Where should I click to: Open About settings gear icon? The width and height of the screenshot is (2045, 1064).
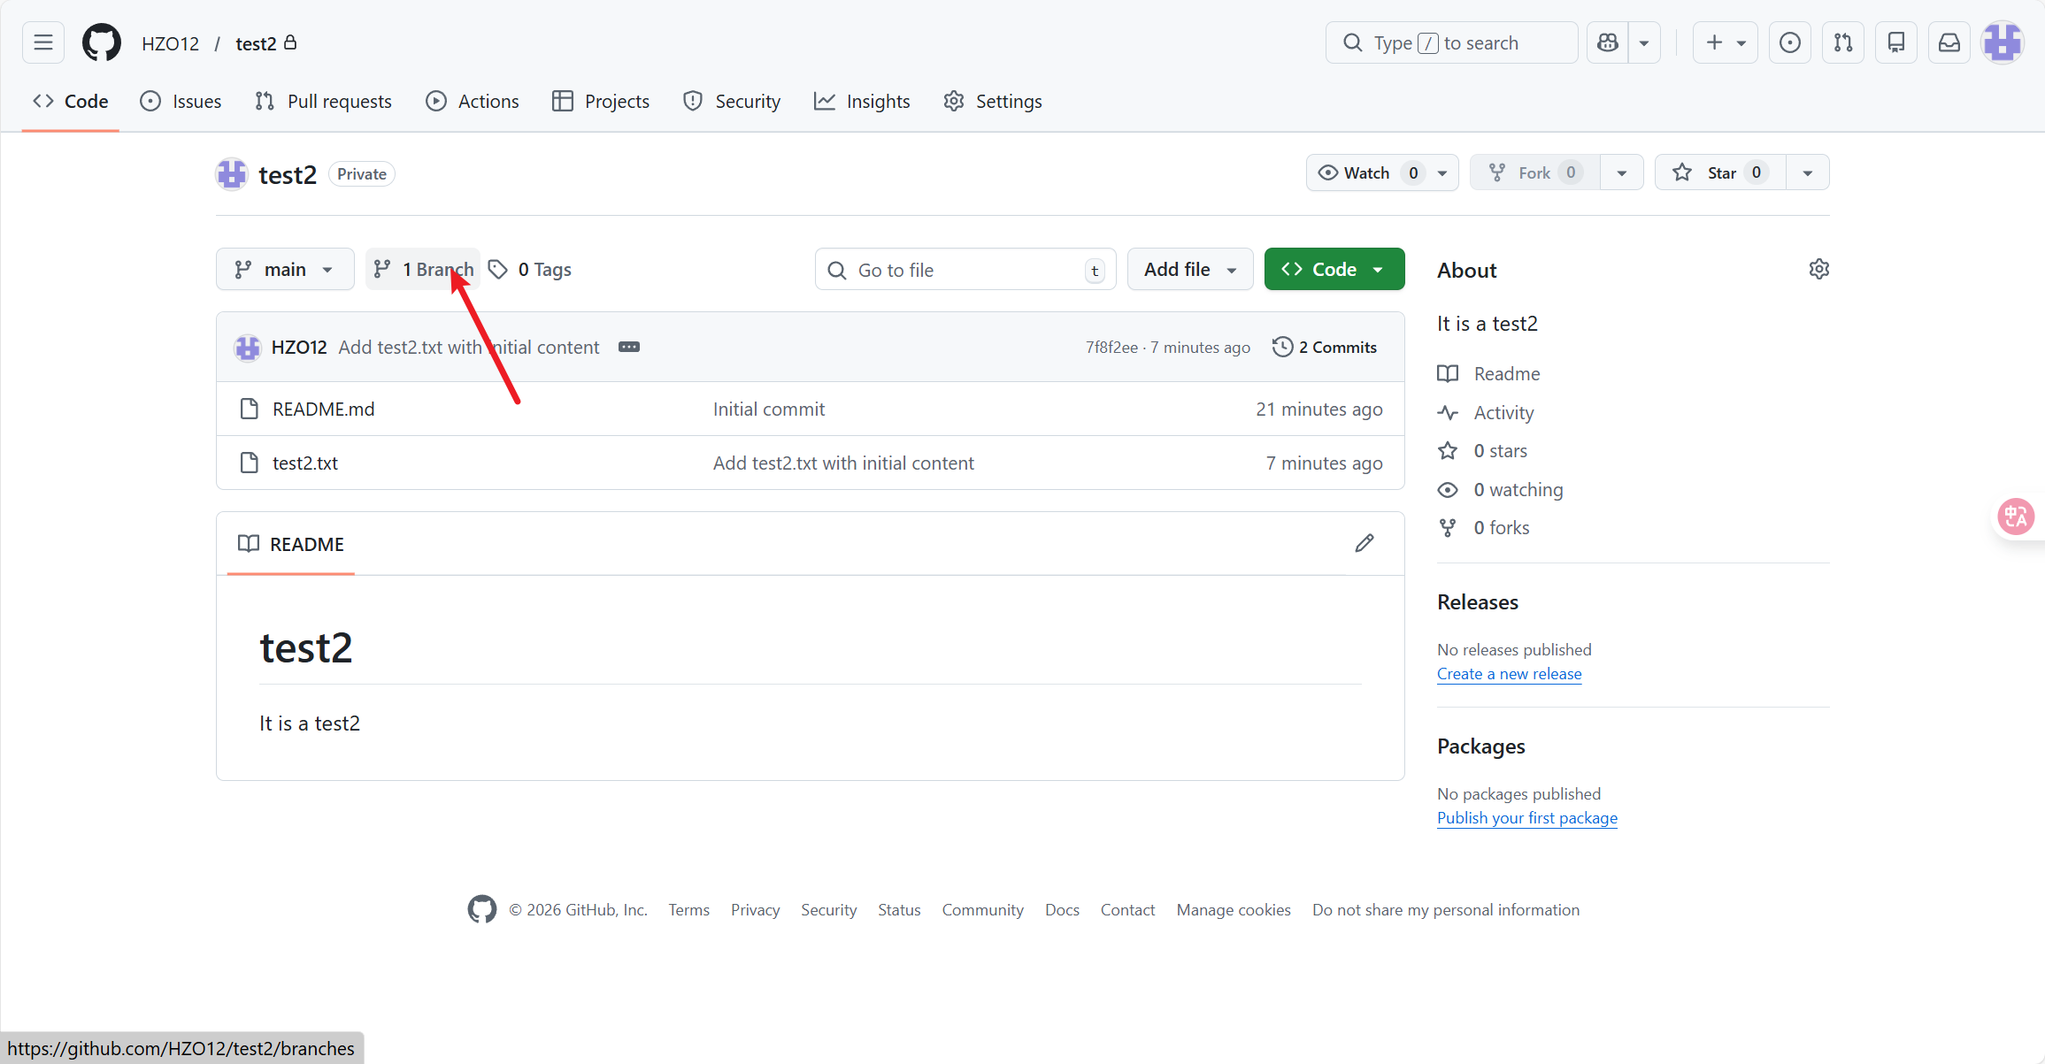pos(1818,269)
